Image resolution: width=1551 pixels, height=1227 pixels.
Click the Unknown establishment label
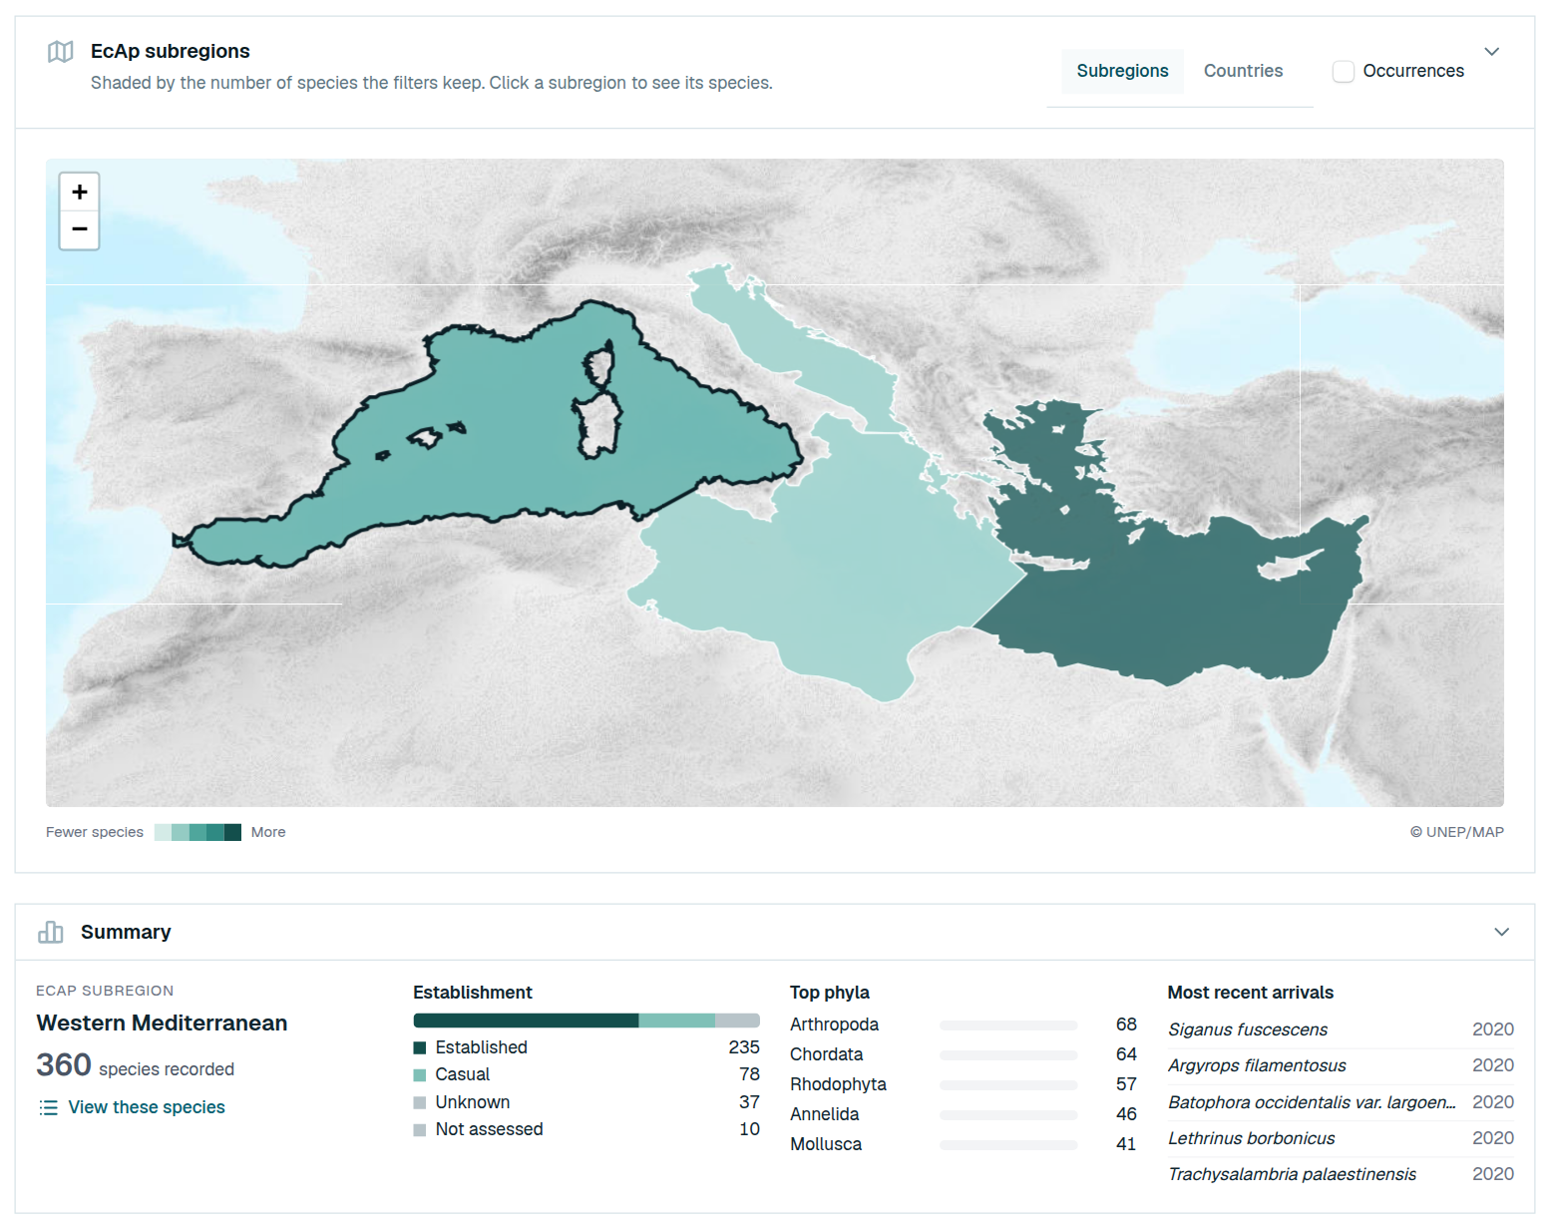click(x=472, y=1102)
